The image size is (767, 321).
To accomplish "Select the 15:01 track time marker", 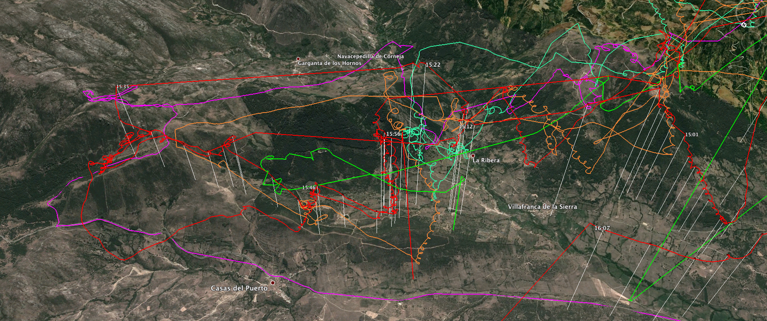I will click(692, 134).
